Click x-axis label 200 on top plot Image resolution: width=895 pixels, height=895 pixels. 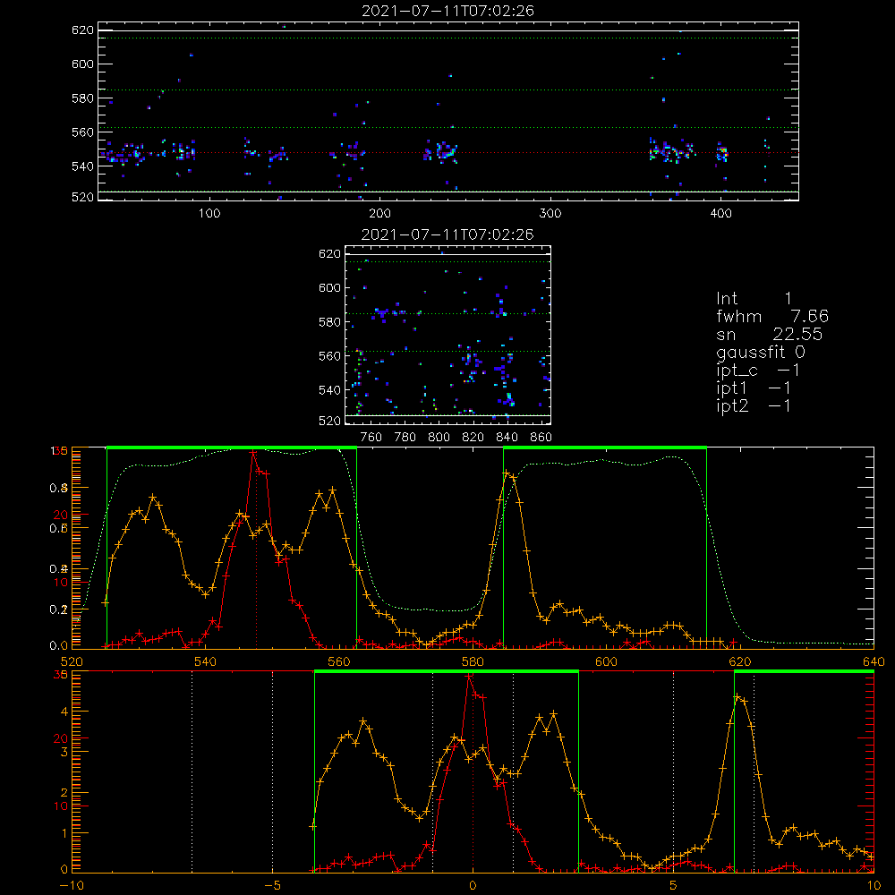click(379, 214)
